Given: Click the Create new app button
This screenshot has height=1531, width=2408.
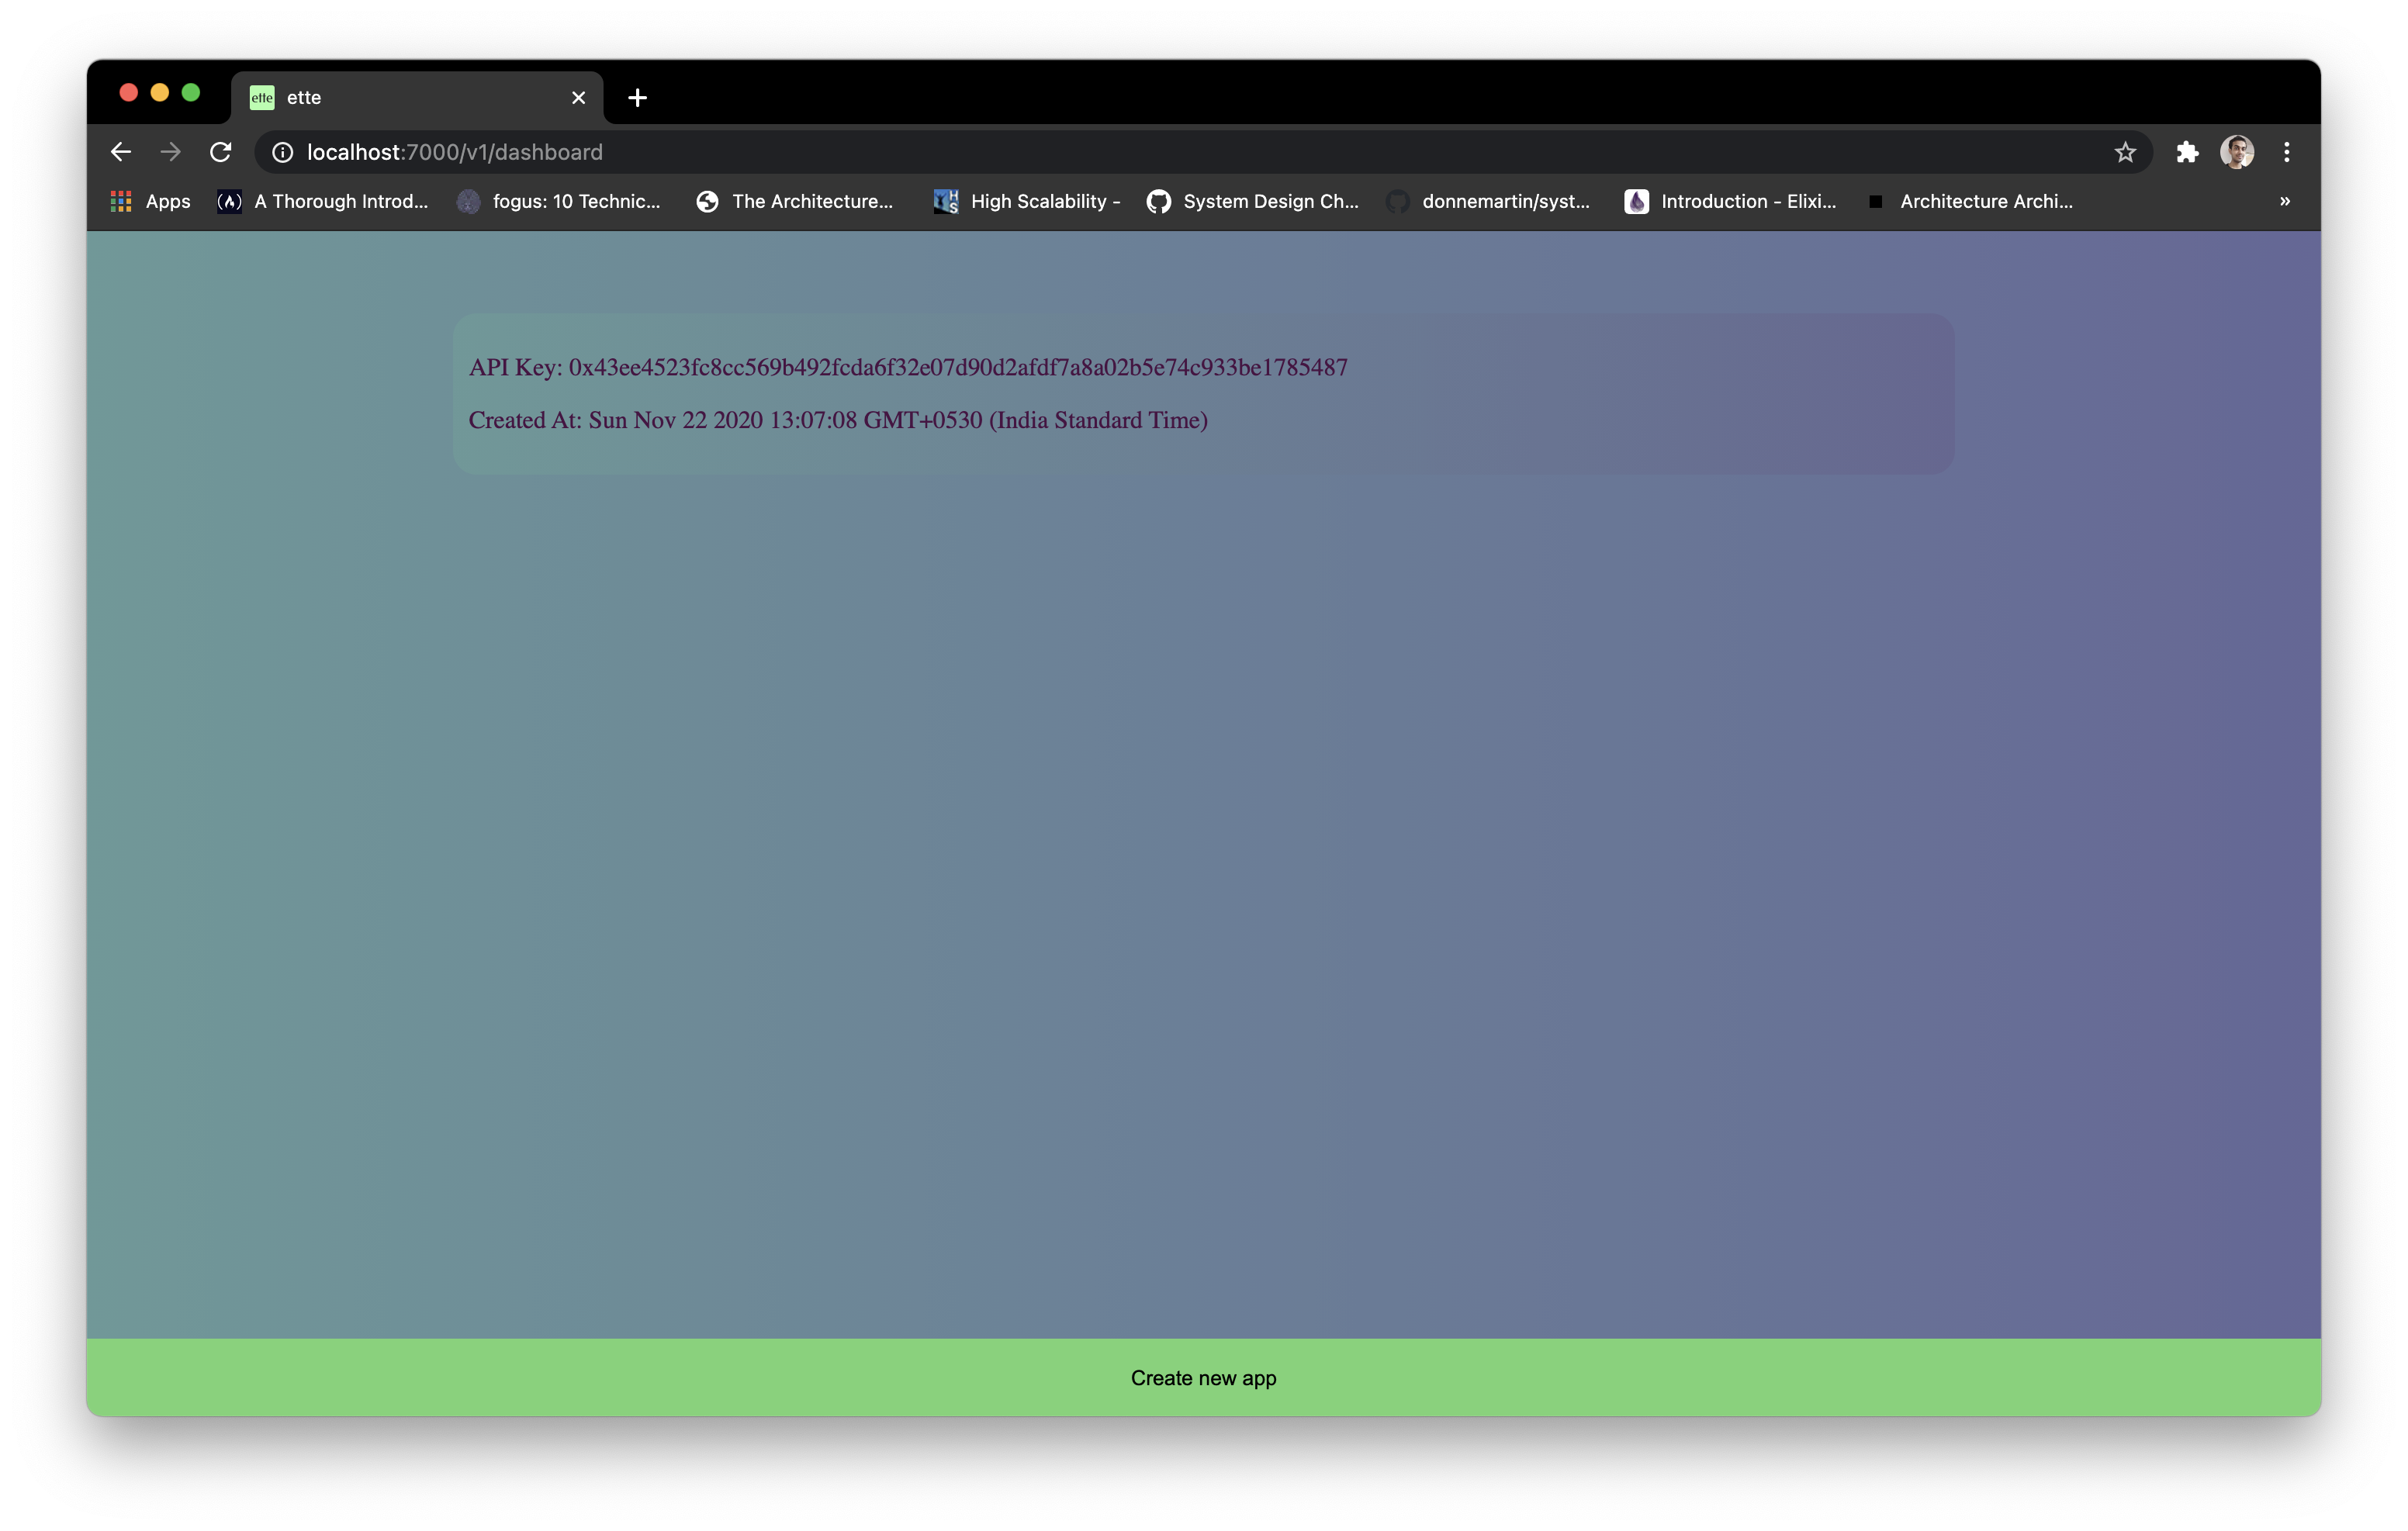Looking at the screenshot, I should click(1203, 1377).
